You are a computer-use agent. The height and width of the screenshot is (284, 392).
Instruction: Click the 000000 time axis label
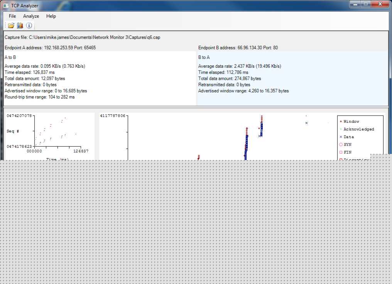(x=34, y=151)
